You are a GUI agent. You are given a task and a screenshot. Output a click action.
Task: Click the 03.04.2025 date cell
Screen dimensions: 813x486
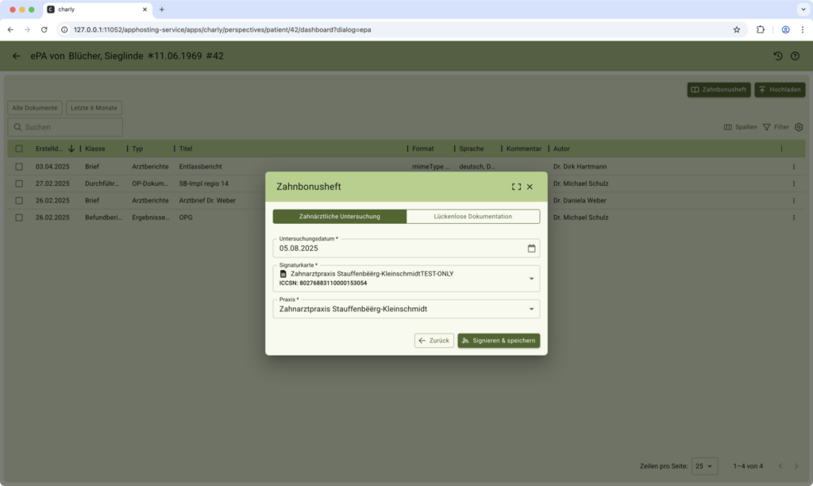click(52, 167)
